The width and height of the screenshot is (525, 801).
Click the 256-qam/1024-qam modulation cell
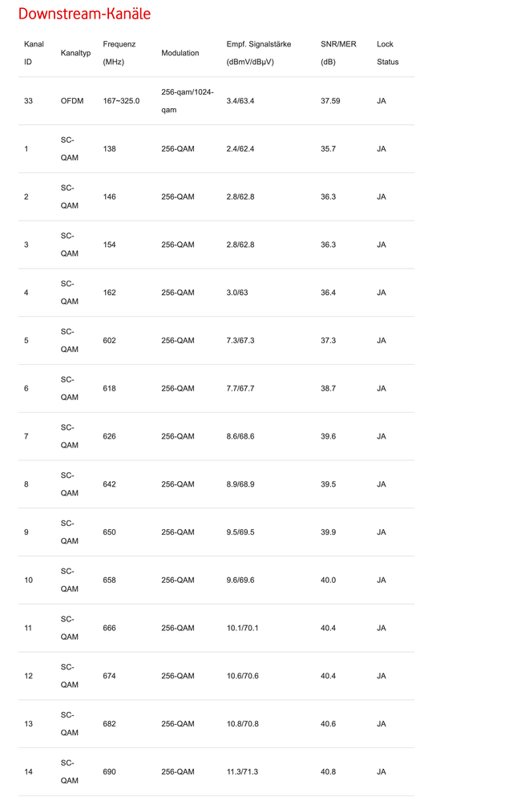[x=187, y=101]
